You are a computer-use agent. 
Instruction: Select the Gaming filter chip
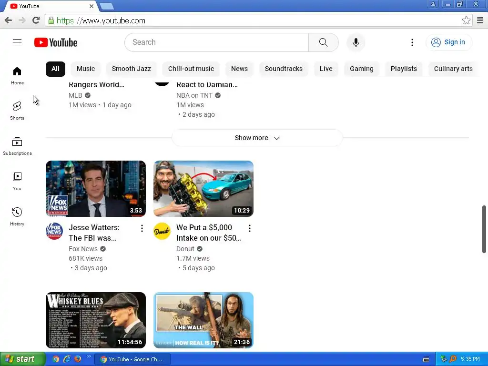click(361, 69)
